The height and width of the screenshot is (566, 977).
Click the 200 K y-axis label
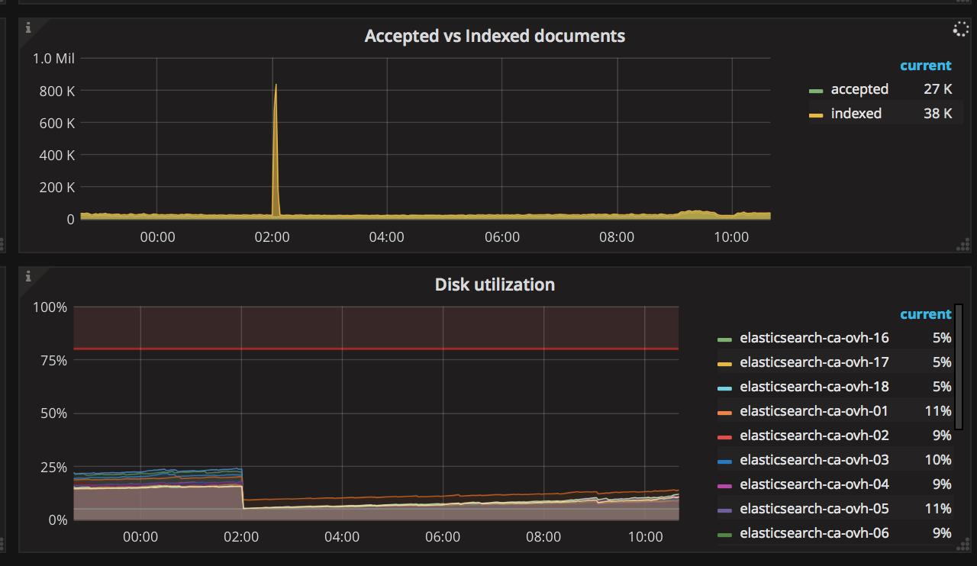[x=56, y=187]
